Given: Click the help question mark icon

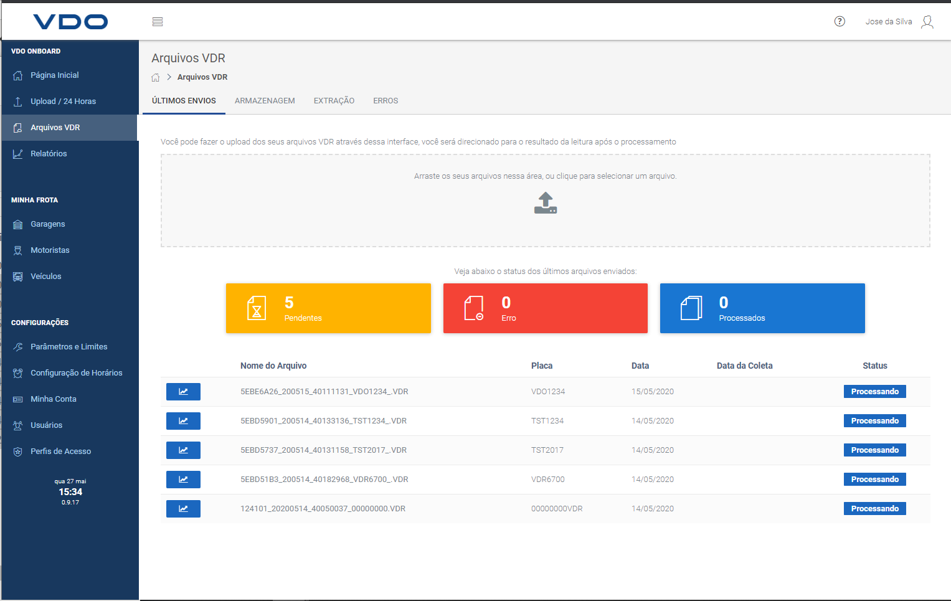Looking at the screenshot, I should coord(840,21).
